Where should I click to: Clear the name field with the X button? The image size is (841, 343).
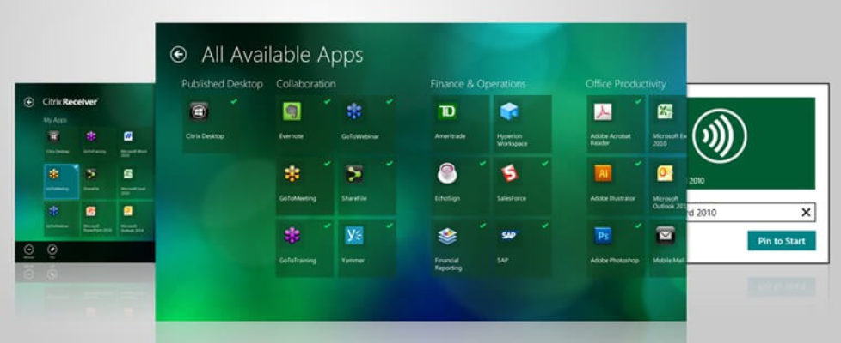(x=806, y=213)
